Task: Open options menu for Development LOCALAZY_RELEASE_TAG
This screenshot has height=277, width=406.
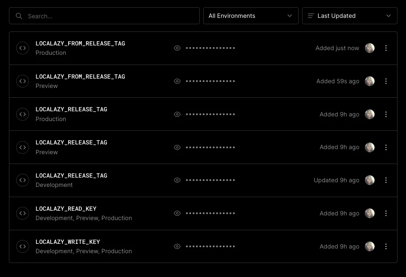Action: coord(386,180)
